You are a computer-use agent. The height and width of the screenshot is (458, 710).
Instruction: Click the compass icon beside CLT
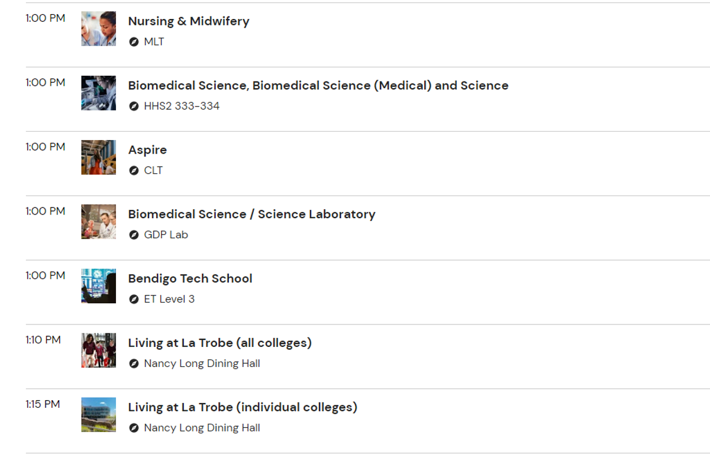click(134, 171)
